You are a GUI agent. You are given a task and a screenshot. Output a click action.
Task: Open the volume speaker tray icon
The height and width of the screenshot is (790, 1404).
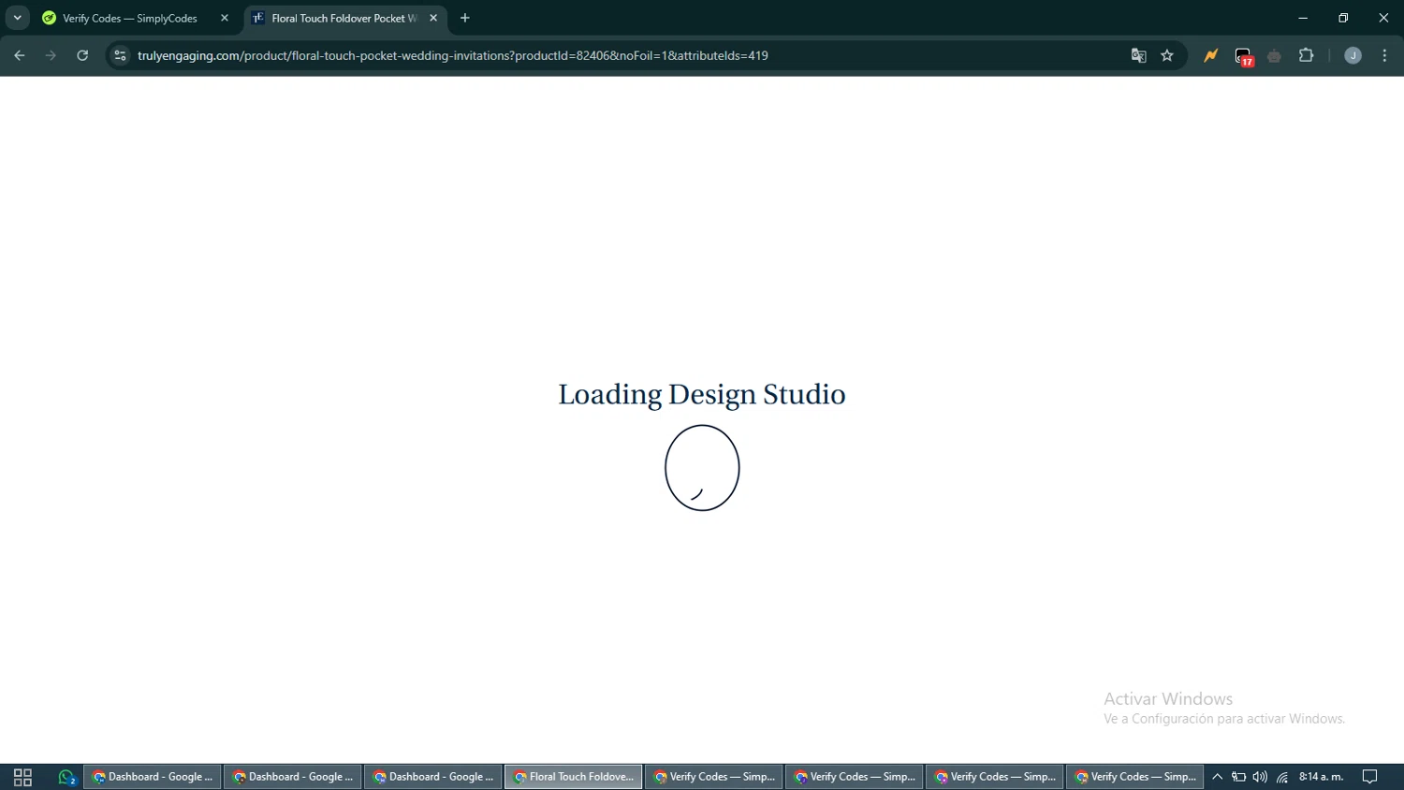pos(1260,777)
